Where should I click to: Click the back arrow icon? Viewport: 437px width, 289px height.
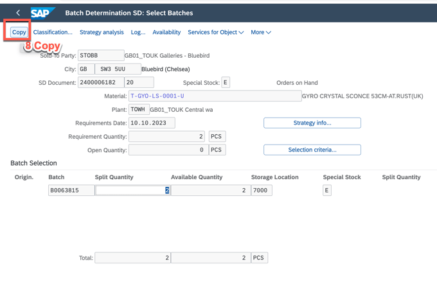coord(18,13)
